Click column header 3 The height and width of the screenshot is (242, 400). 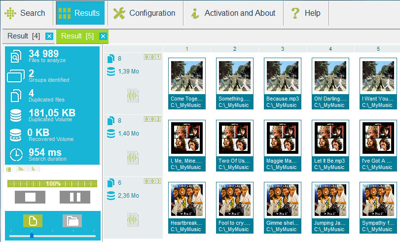tap(283, 49)
